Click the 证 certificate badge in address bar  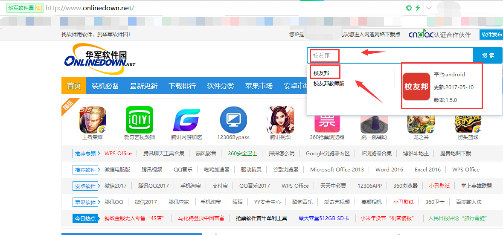click(x=38, y=8)
